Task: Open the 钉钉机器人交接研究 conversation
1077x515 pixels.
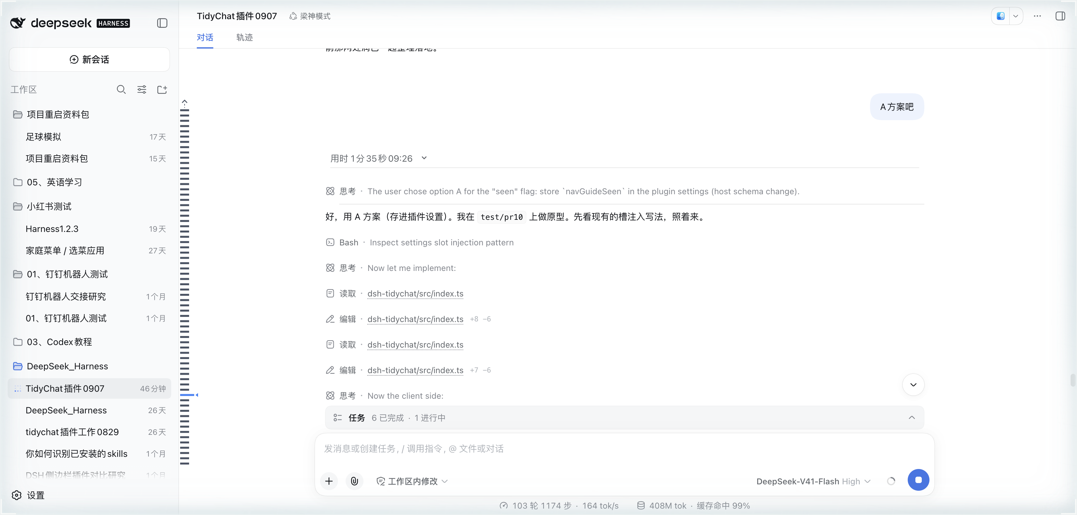Action: (x=89, y=296)
